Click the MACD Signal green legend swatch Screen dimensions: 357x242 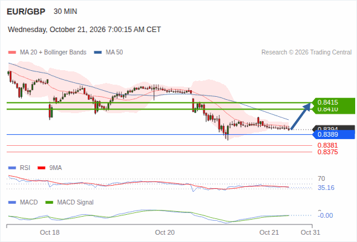(x=49, y=203)
